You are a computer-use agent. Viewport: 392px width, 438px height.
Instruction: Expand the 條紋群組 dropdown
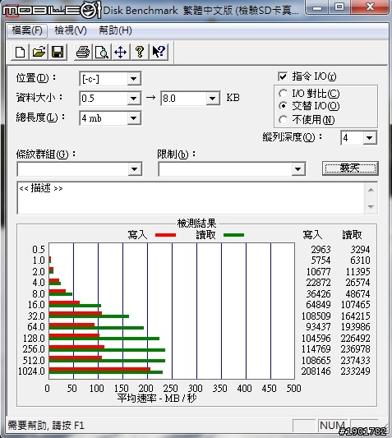tap(135, 169)
